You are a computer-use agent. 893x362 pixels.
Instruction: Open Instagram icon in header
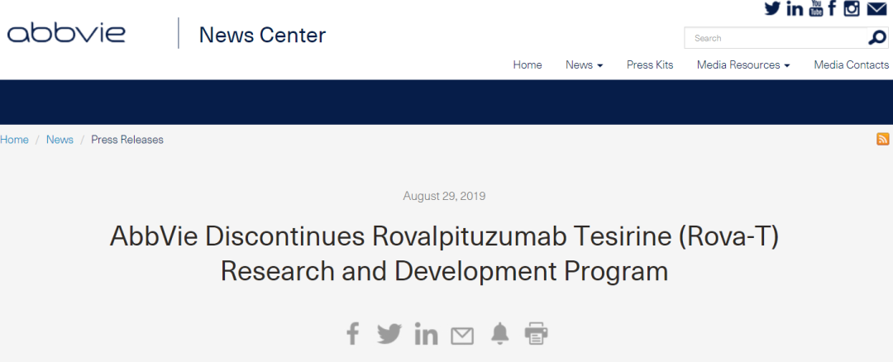(852, 8)
